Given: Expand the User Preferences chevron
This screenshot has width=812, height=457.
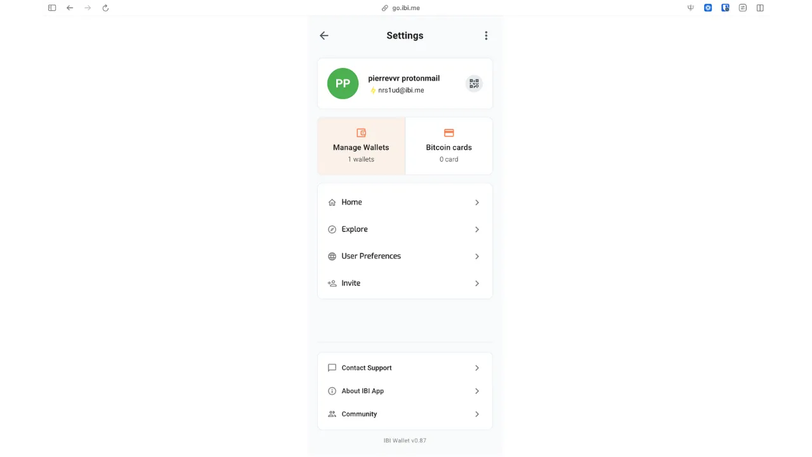Looking at the screenshot, I should 477,256.
